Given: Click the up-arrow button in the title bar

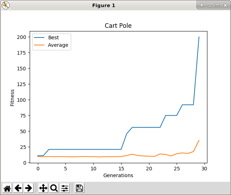Looking at the screenshot, I should pyautogui.click(x=202, y=5).
